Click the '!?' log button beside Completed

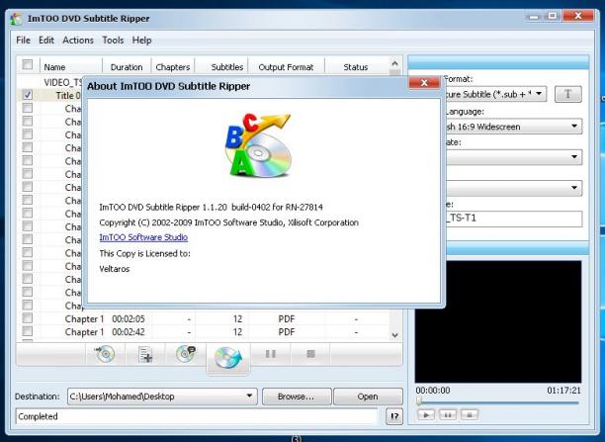click(x=394, y=416)
